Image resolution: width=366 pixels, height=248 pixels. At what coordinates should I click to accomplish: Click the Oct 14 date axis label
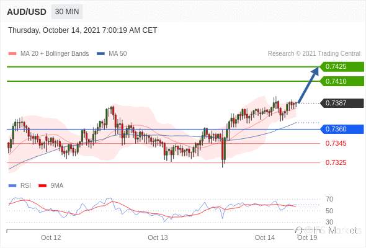(x=265, y=237)
